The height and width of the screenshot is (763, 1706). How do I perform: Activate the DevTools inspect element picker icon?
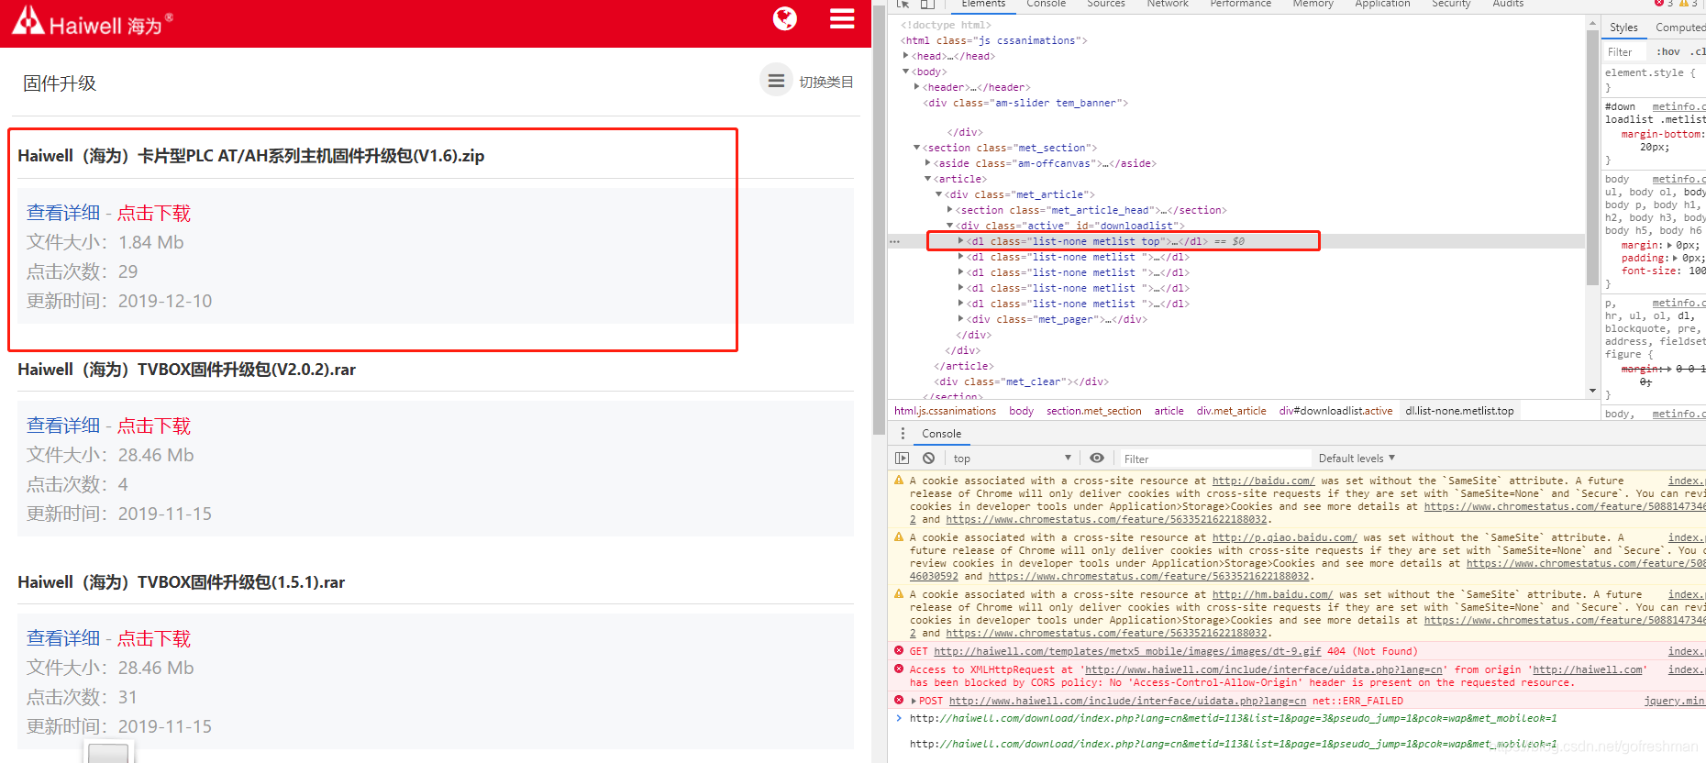tap(903, 5)
